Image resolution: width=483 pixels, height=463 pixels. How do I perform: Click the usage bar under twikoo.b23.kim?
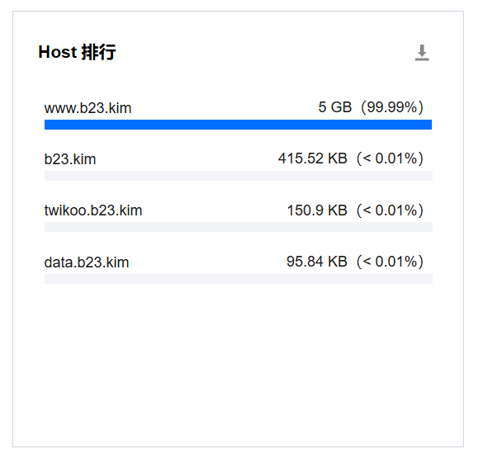coord(239,227)
